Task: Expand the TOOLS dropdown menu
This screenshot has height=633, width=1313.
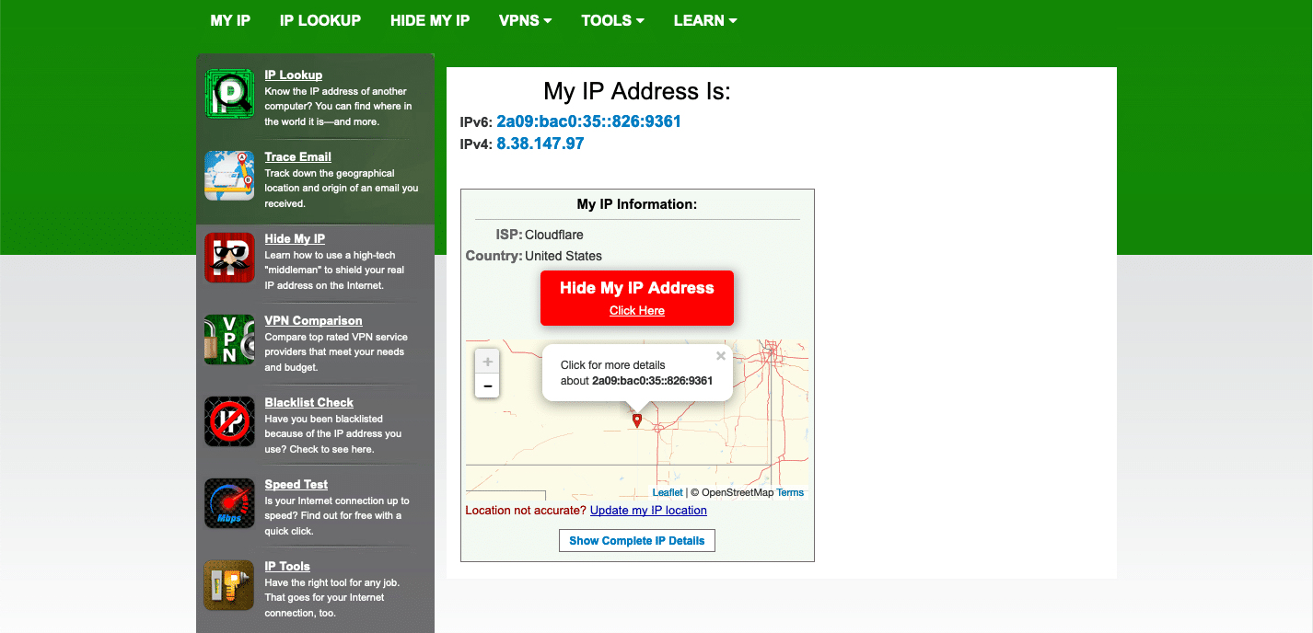Action: click(x=612, y=20)
